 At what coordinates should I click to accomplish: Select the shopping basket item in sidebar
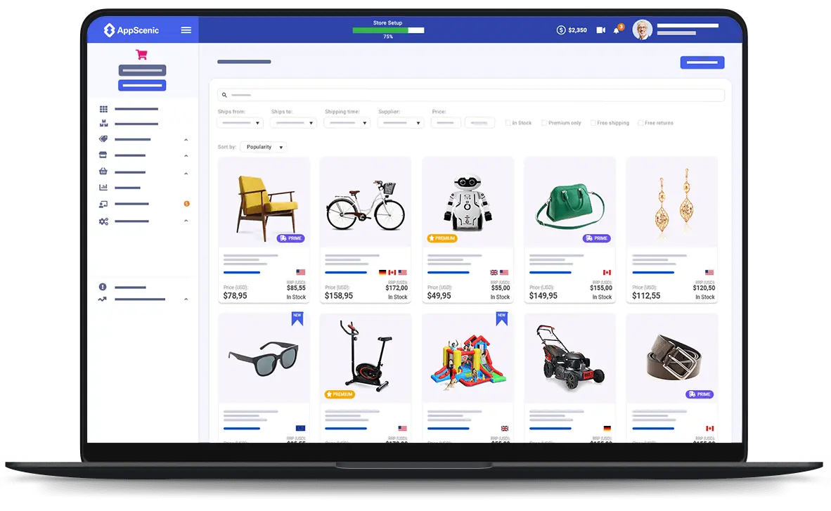click(103, 172)
